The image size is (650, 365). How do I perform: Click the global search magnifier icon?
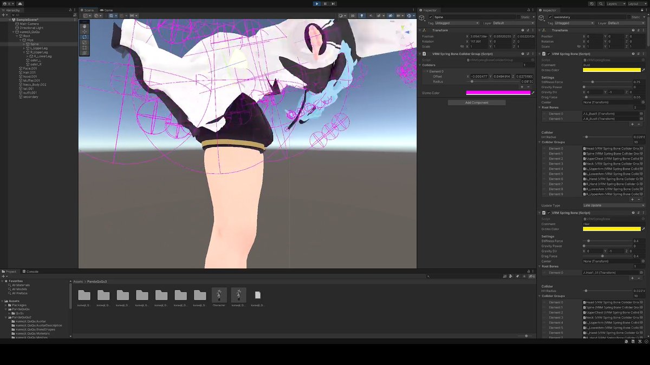click(x=600, y=3)
